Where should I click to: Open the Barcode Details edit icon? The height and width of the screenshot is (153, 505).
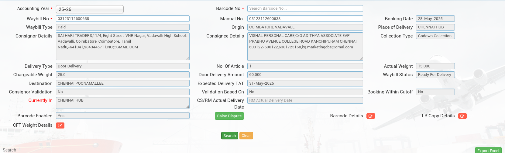(370, 116)
